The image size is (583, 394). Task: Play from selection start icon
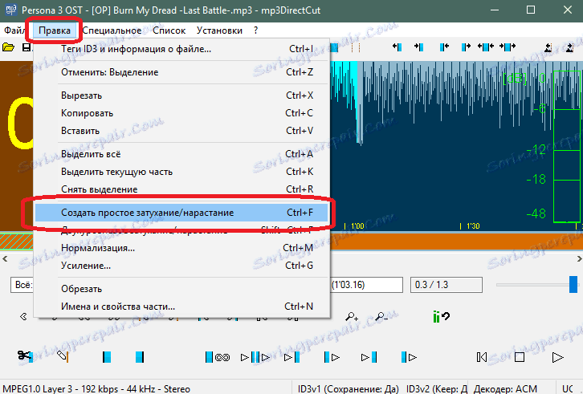click(x=332, y=357)
